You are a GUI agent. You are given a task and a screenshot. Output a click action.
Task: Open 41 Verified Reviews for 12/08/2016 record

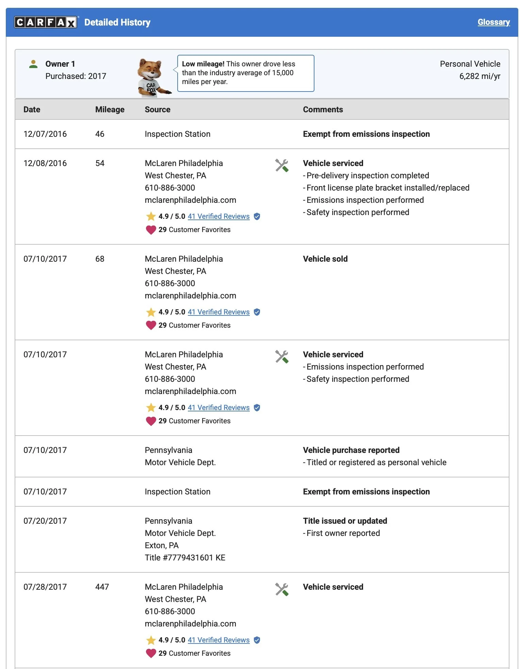218,216
